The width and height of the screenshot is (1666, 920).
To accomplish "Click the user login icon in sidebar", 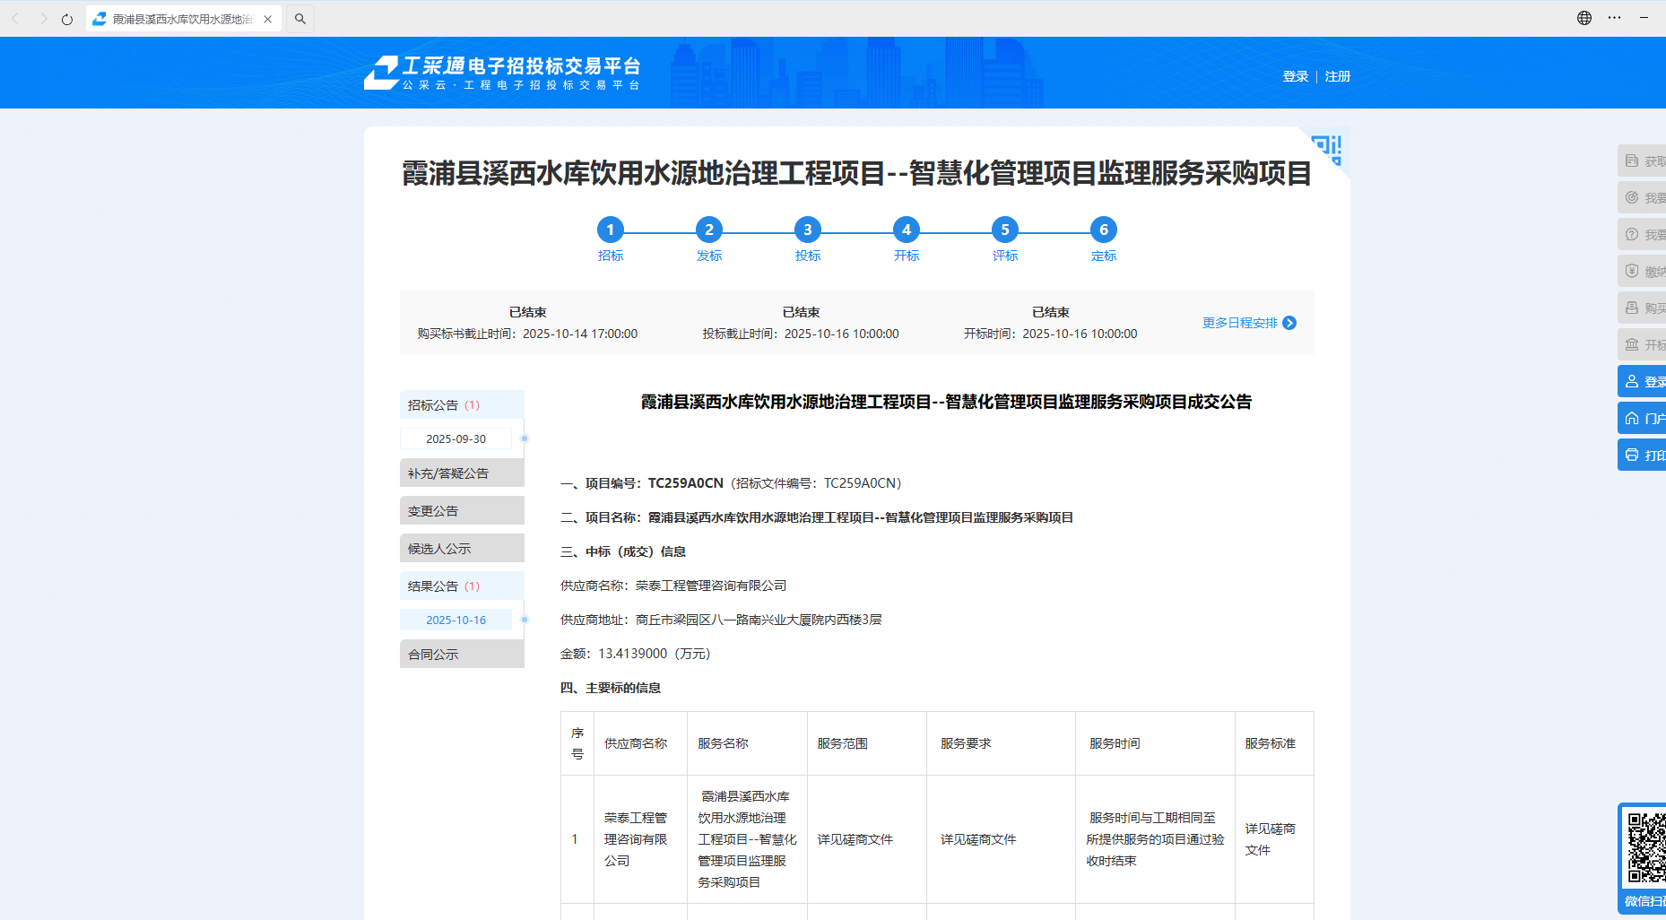I will coord(1632,382).
